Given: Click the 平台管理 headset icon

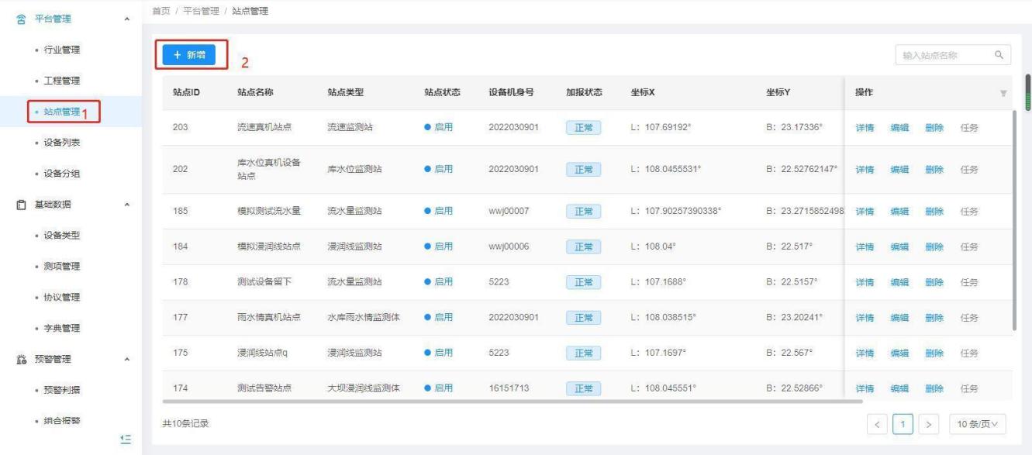Looking at the screenshot, I should pyautogui.click(x=22, y=19).
